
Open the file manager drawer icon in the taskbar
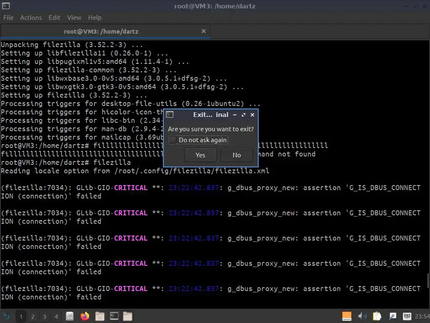(x=70, y=316)
